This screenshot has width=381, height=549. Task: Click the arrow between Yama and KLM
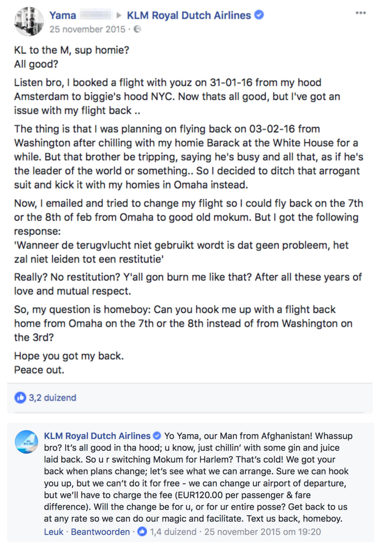[119, 15]
